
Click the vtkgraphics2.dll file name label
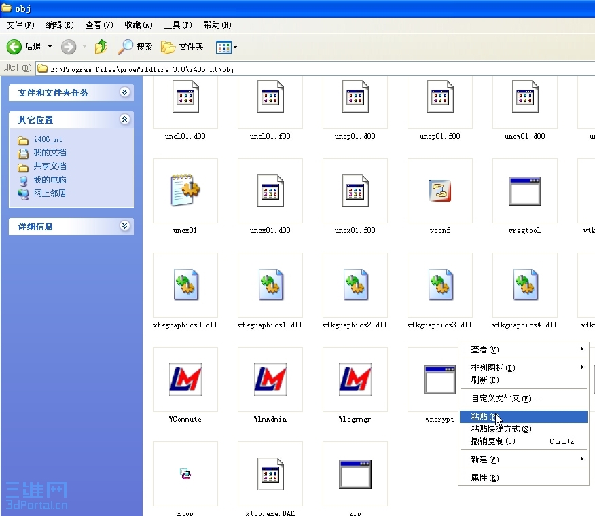(x=355, y=325)
